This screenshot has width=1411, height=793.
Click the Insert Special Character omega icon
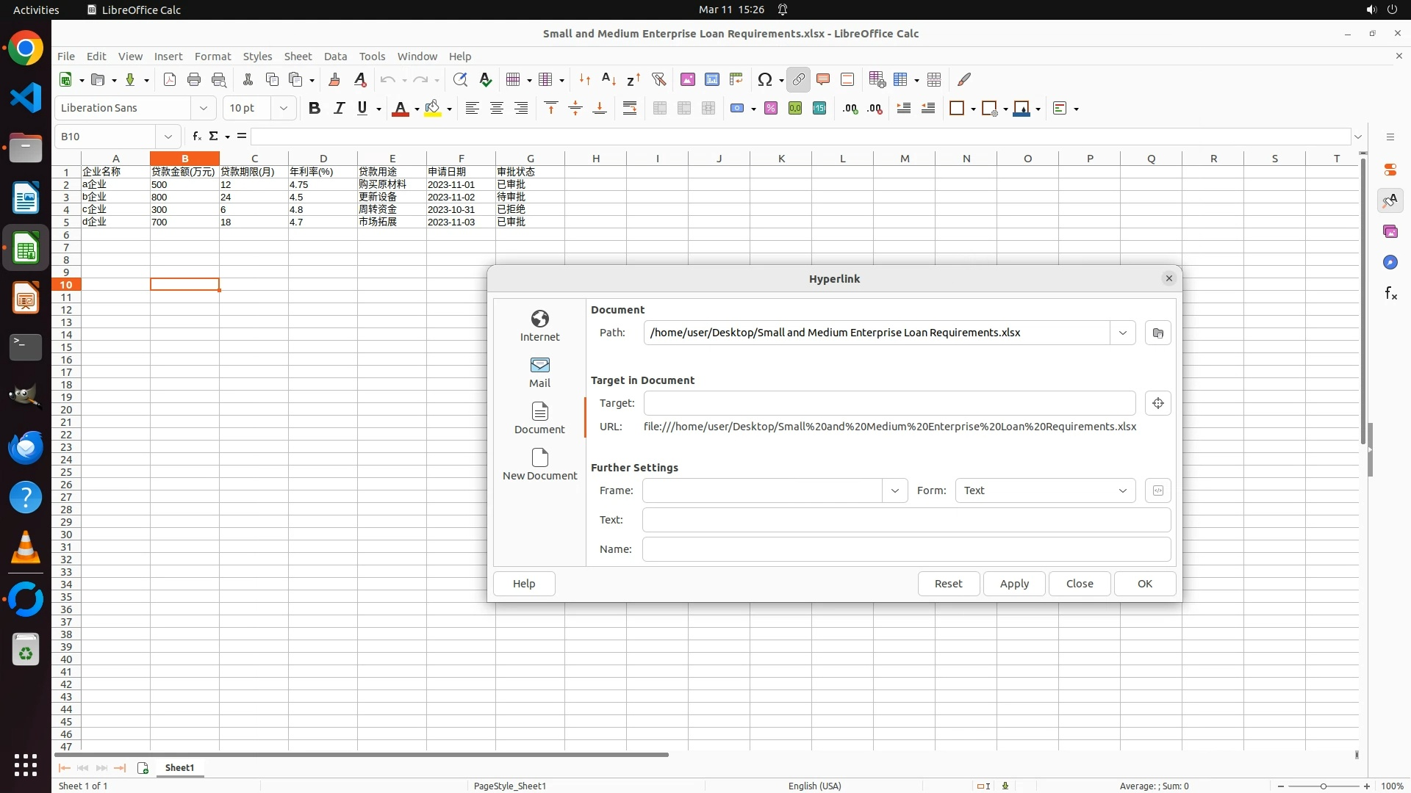tap(764, 79)
